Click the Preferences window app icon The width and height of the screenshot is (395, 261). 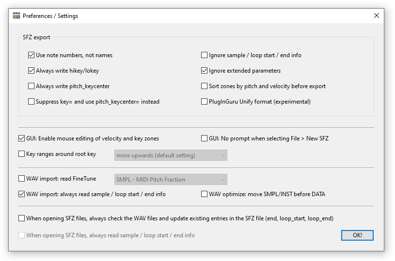(16, 15)
